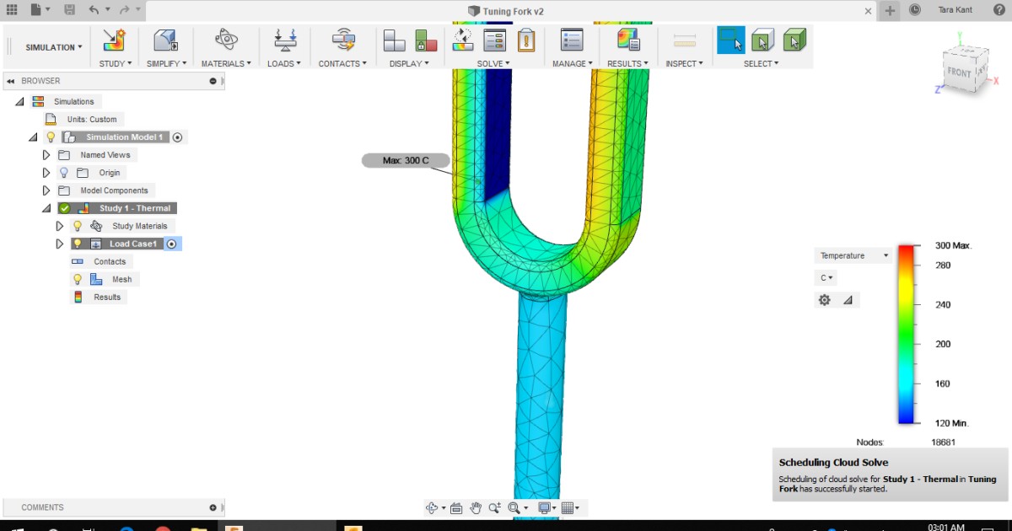The width and height of the screenshot is (1012, 531).
Task: Toggle visibility of Study Materials
Action: click(76, 225)
